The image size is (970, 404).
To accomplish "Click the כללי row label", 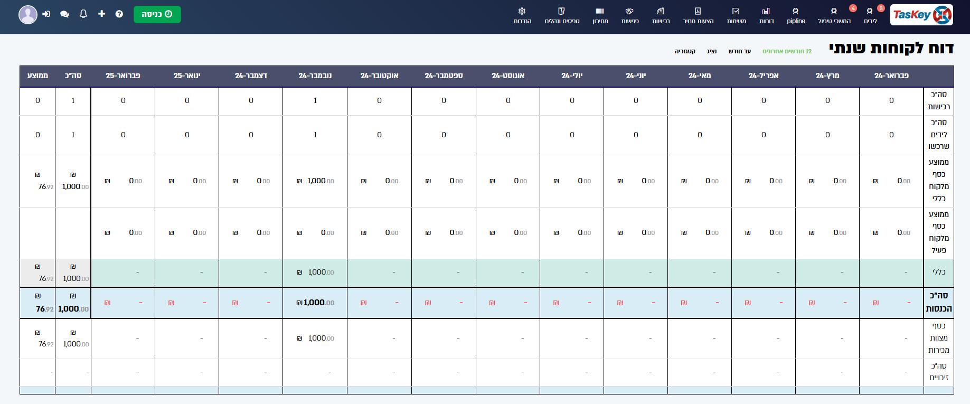I will click(x=939, y=273).
